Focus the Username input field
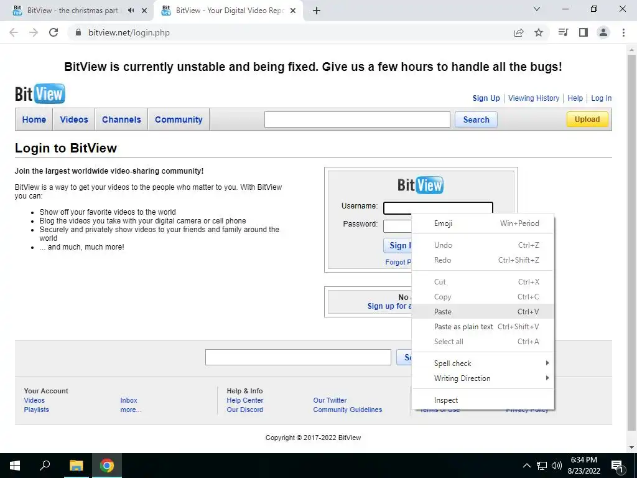This screenshot has width=637, height=478. [x=438, y=208]
